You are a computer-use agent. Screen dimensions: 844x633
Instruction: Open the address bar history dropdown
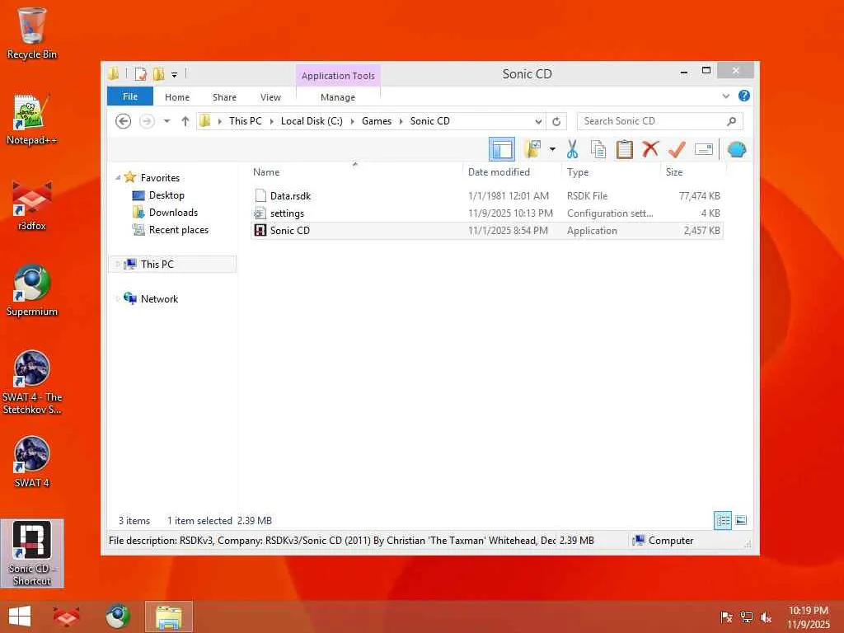(538, 122)
